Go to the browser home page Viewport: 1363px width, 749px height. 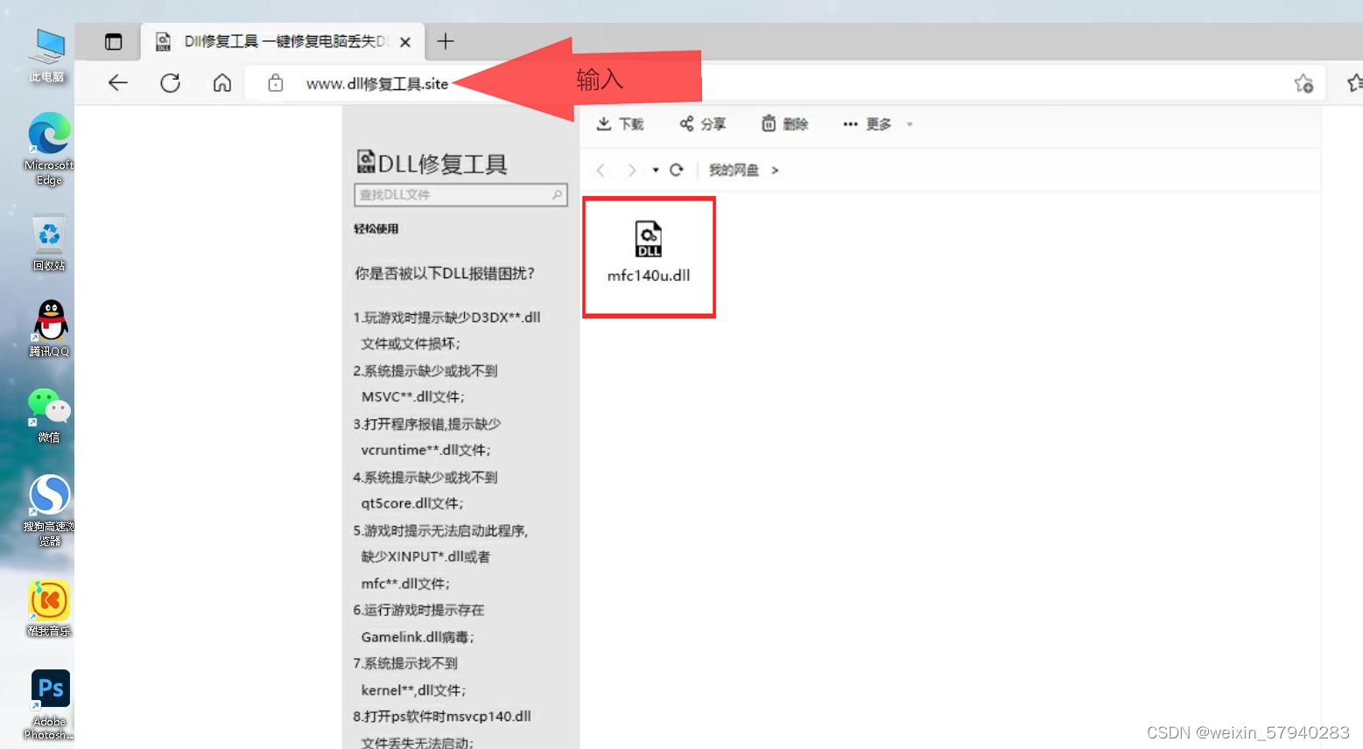[222, 83]
